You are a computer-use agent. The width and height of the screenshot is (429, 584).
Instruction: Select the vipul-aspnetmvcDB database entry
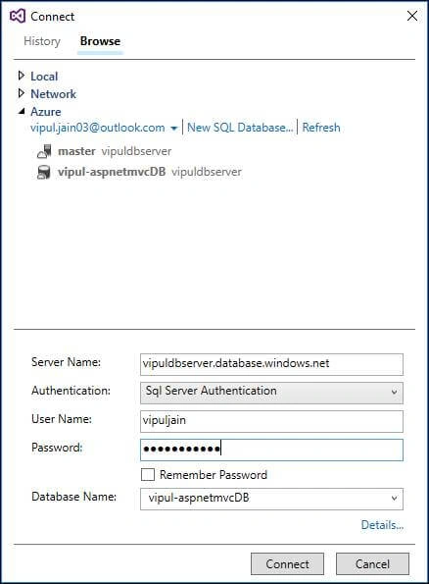click(139, 172)
